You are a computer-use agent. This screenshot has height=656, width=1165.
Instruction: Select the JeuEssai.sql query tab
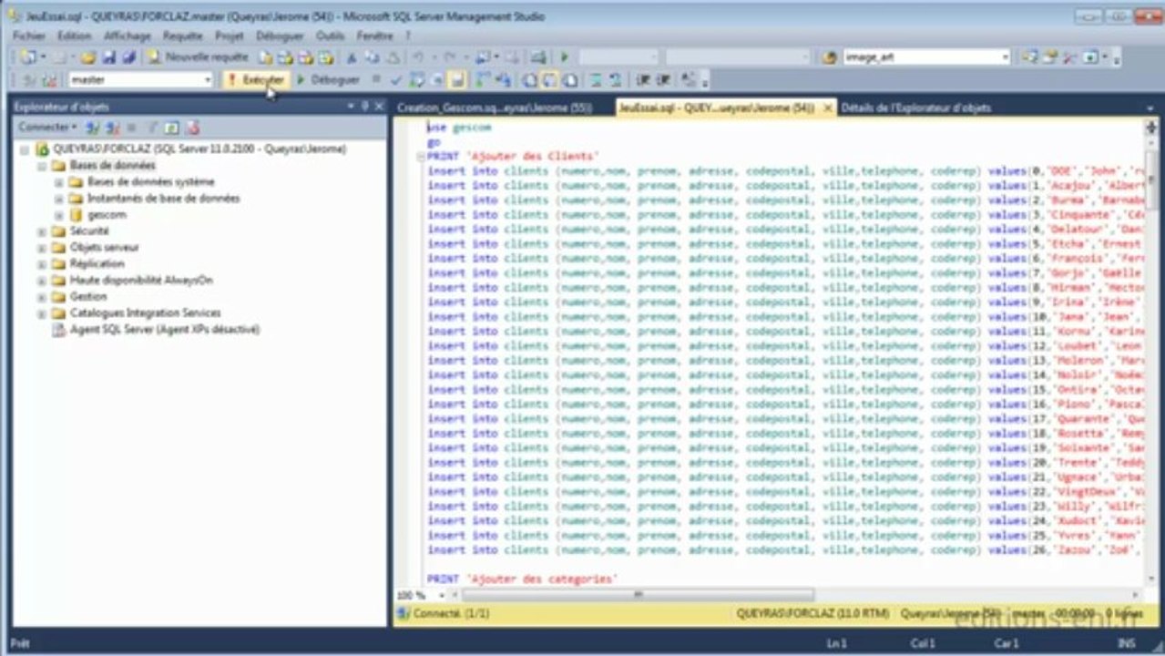coord(716,108)
